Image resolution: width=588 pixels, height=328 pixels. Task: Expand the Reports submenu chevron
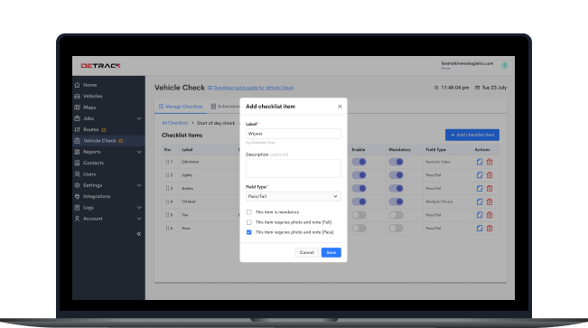[139, 152]
